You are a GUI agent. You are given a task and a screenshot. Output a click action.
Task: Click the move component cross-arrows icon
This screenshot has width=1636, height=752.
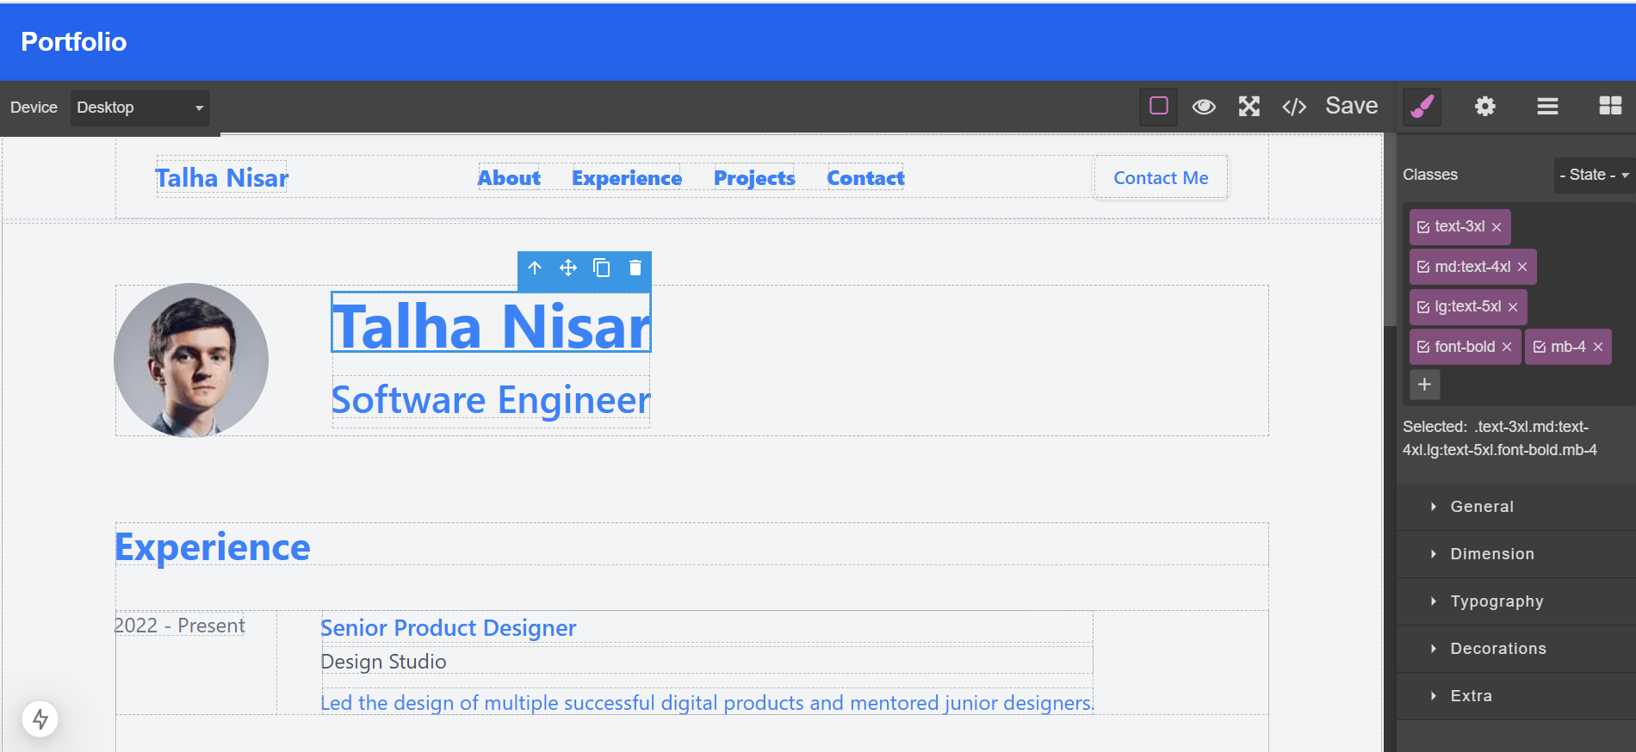point(568,268)
